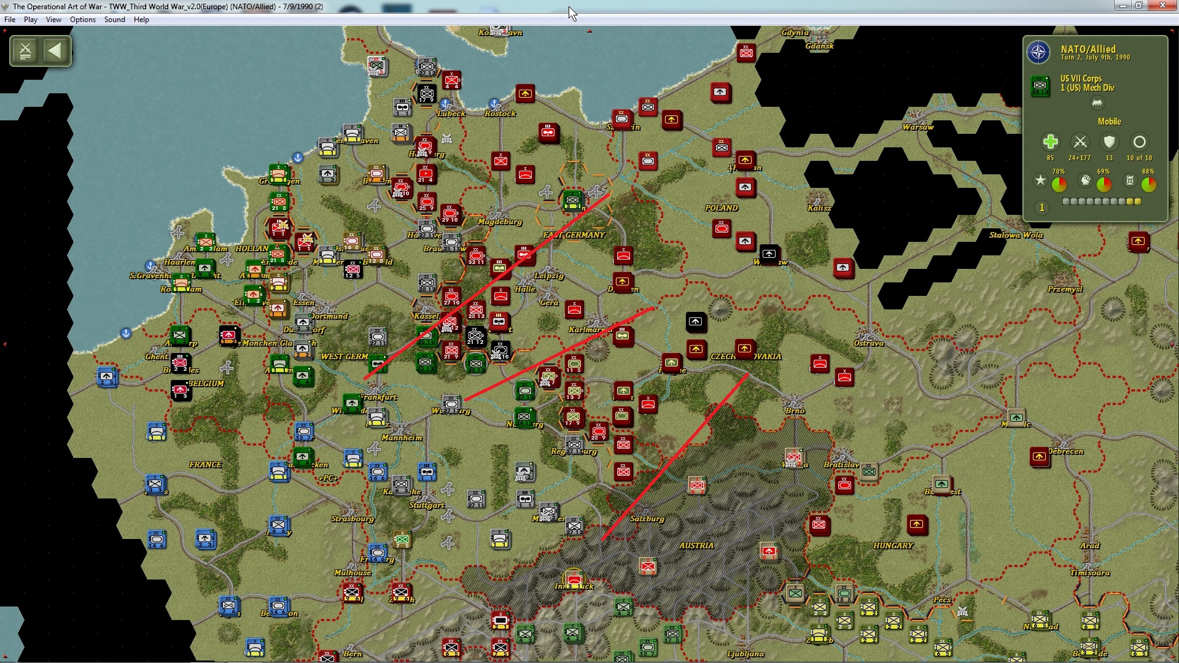Click the circle movement allowance icon

(1139, 142)
